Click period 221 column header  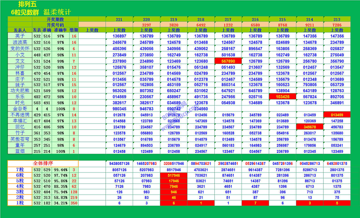119,19
